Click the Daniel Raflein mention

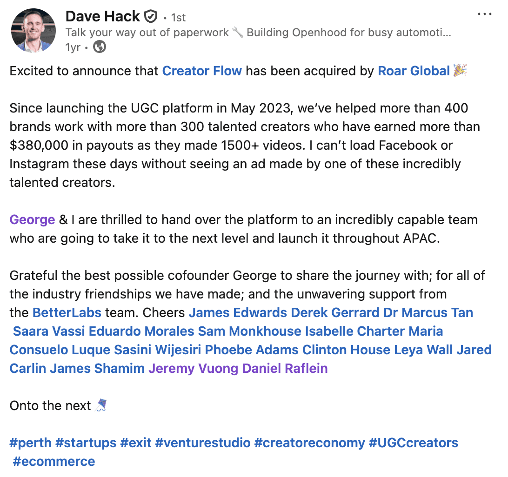tap(285, 369)
